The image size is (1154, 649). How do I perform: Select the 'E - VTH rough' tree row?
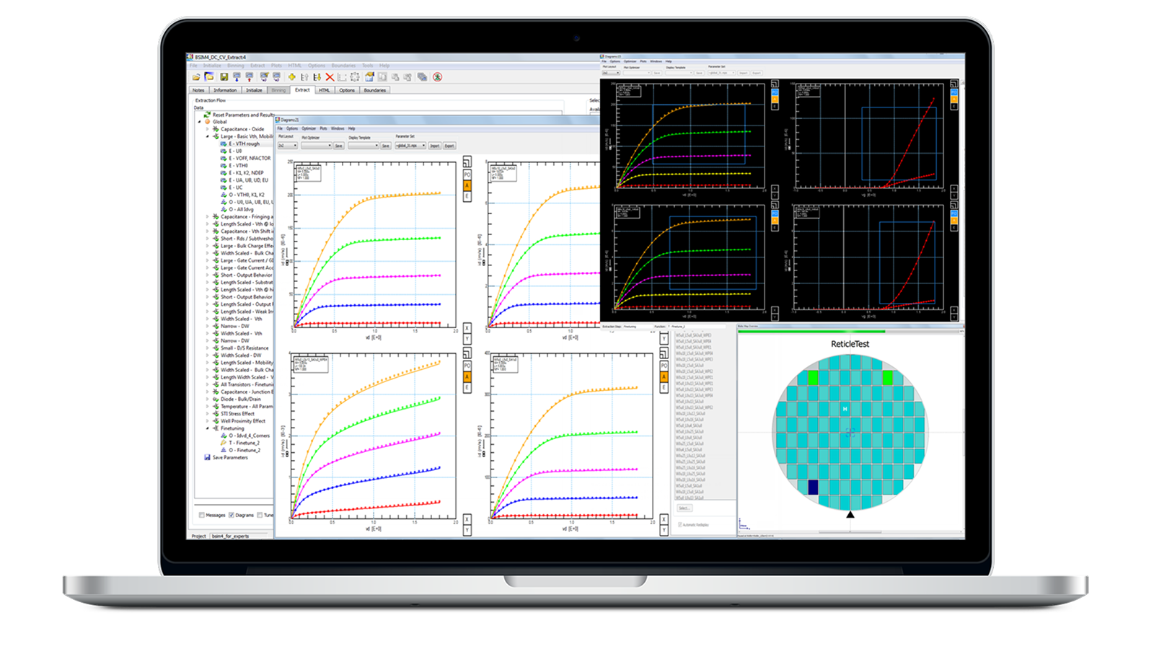click(x=247, y=144)
